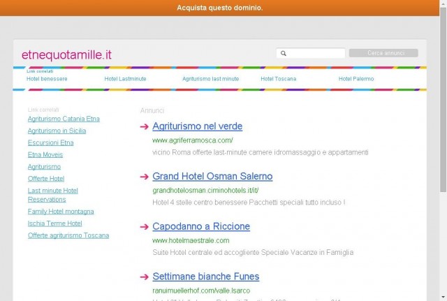This screenshot has height=301, width=447.
Task: Open the Ischia Terme Hotel link
Action: (54, 223)
